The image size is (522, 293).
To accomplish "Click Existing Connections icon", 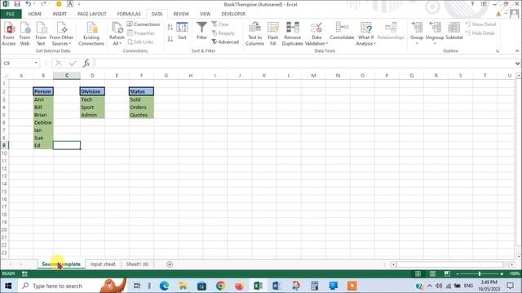I will (x=91, y=33).
